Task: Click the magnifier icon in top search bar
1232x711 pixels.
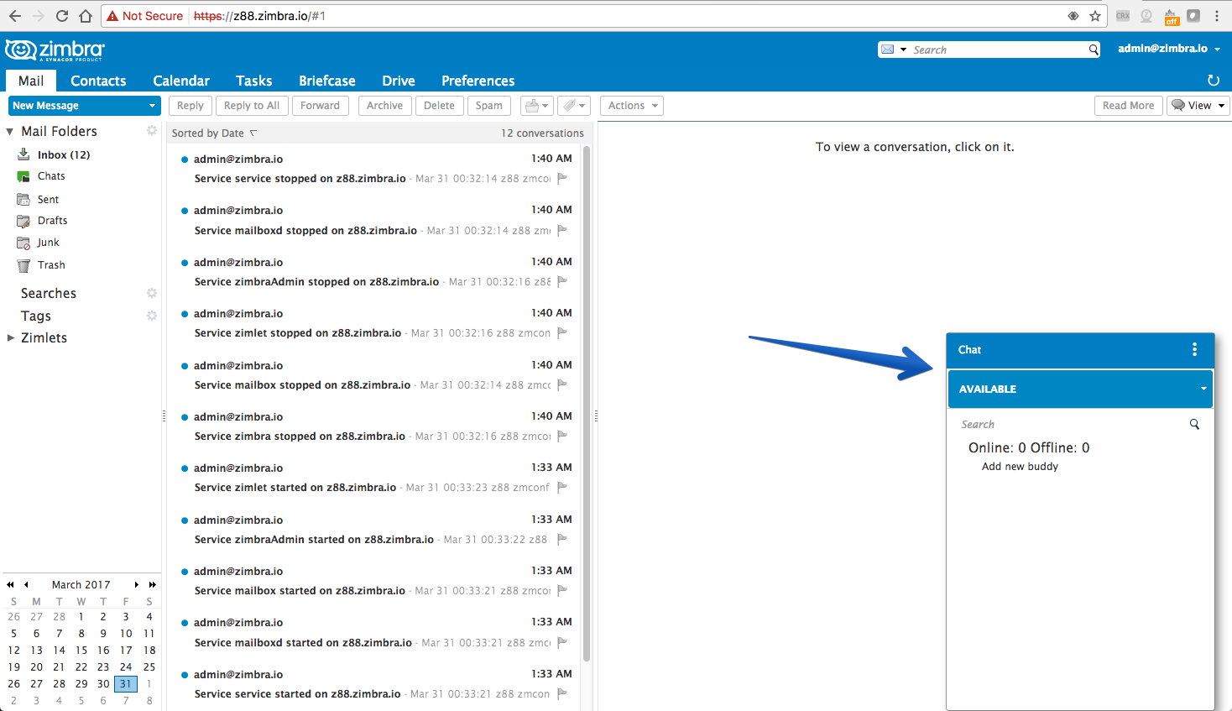Action: [1094, 50]
